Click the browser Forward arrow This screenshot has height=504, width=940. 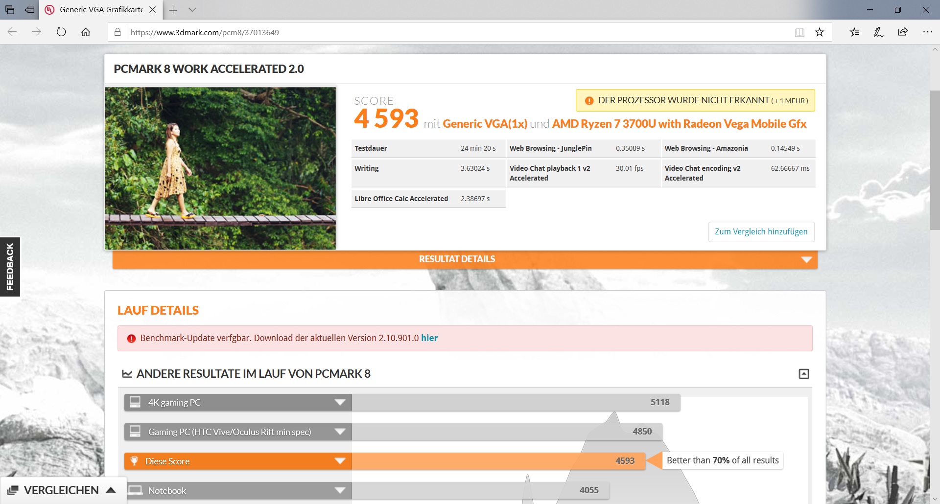[x=37, y=32]
